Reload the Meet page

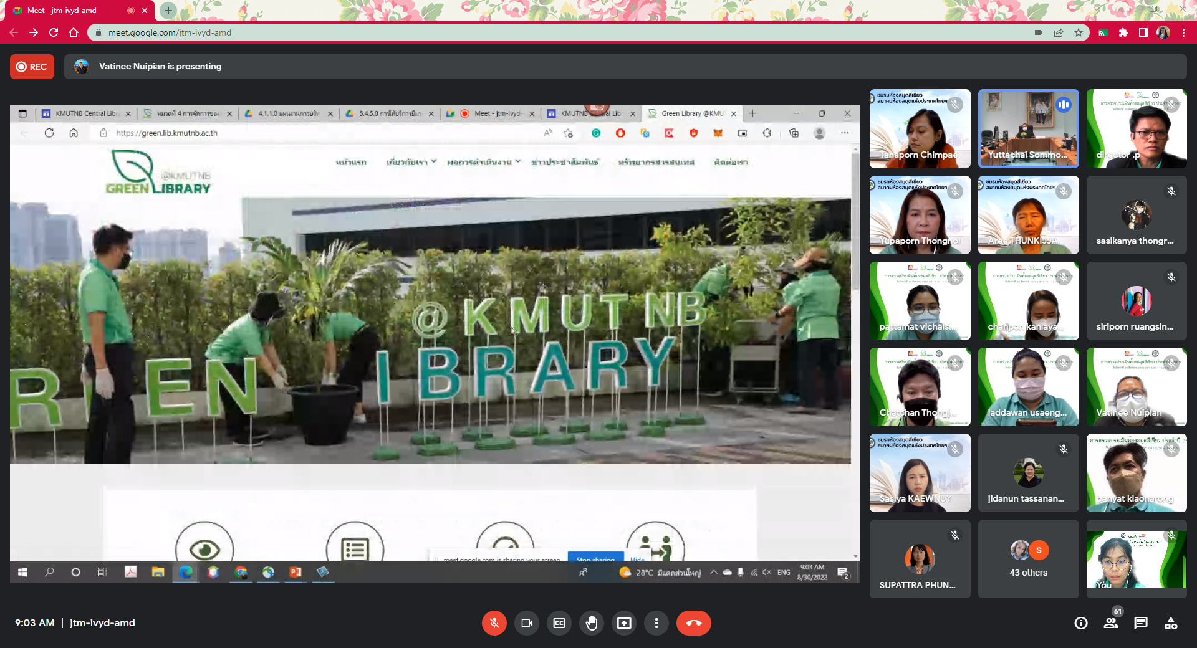click(x=54, y=32)
